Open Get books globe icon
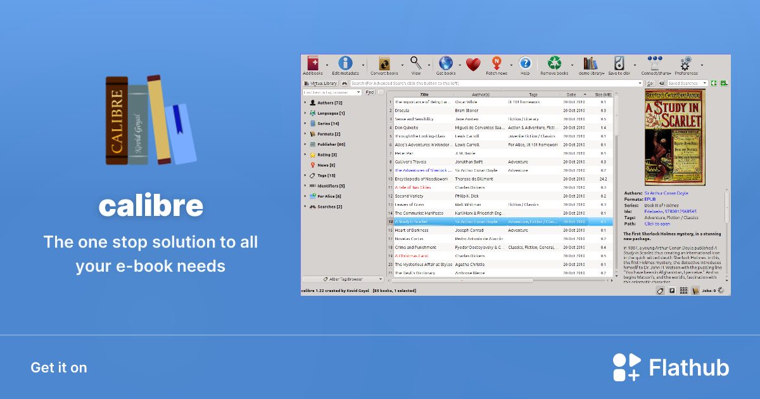The image size is (760, 399). tap(446, 63)
